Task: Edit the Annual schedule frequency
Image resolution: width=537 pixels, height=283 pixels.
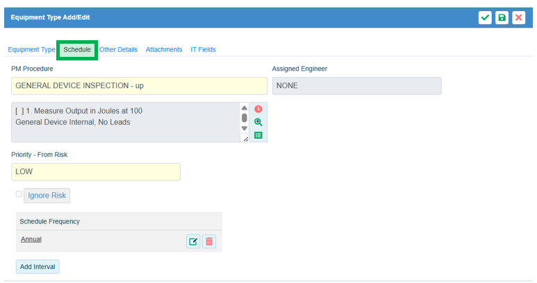Action: click(192, 241)
